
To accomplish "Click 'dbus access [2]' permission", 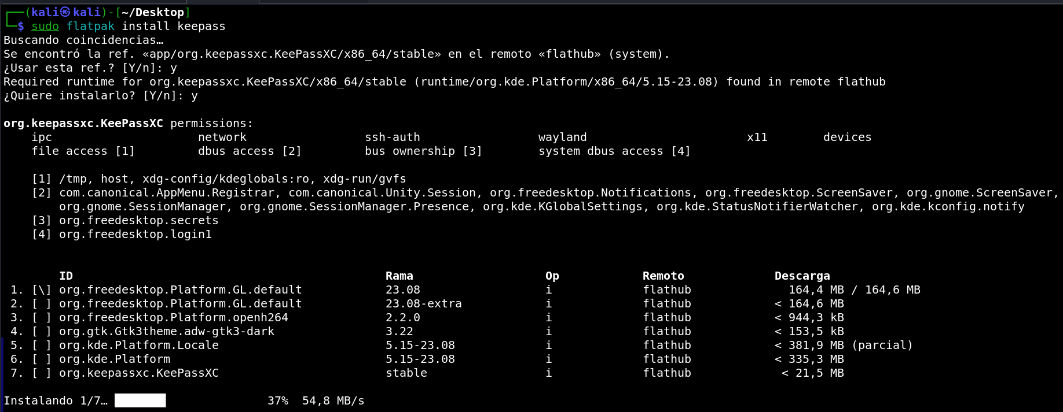I will point(250,151).
